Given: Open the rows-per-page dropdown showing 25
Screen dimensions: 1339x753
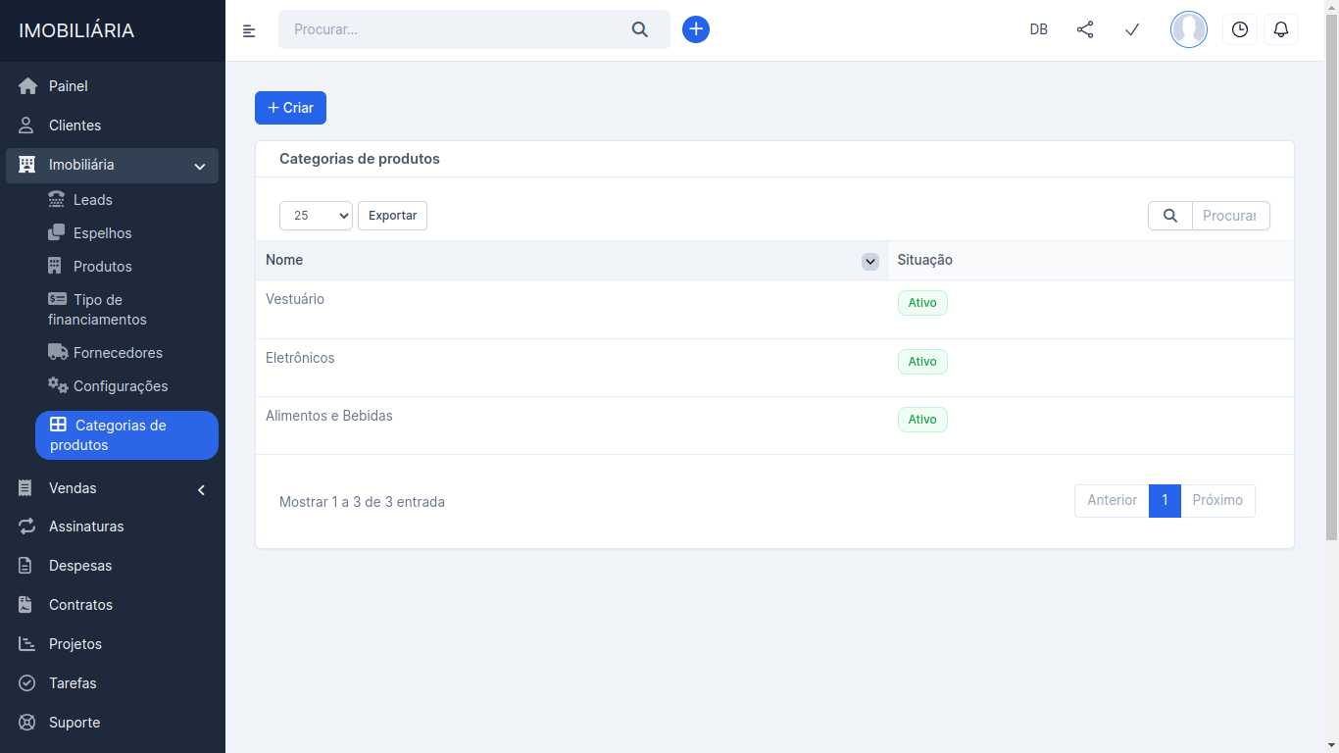Looking at the screenshot, I should [316, 216].
